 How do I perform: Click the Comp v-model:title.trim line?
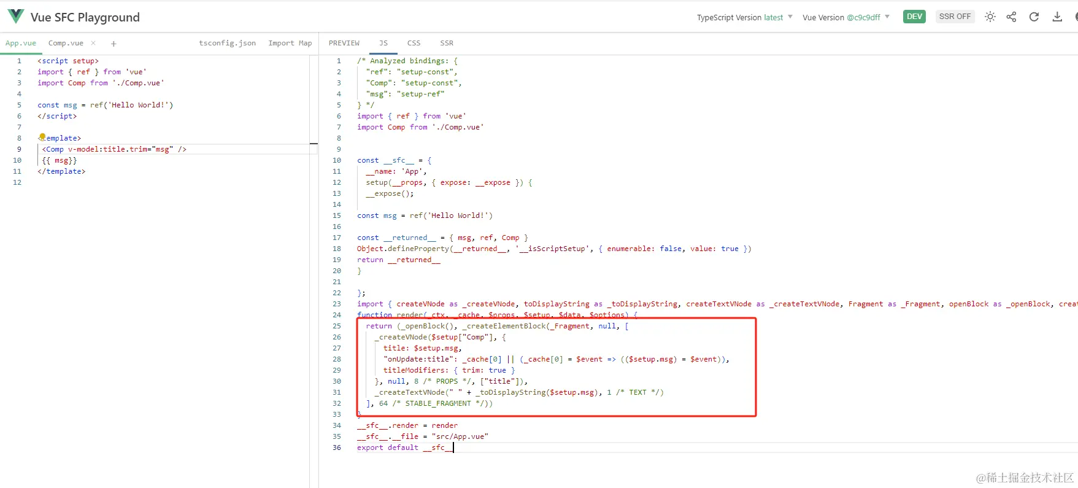click(x=114, y=149)
